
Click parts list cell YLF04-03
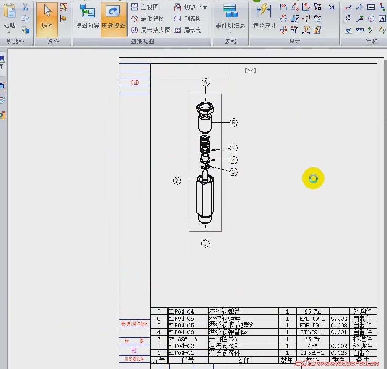(187, 332)
